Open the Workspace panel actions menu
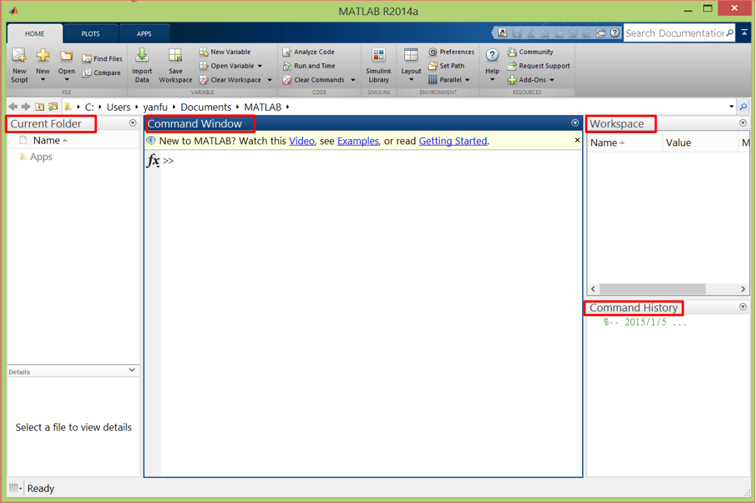The width and height of the screenshot is (756, 503). [x=743, y=123]
